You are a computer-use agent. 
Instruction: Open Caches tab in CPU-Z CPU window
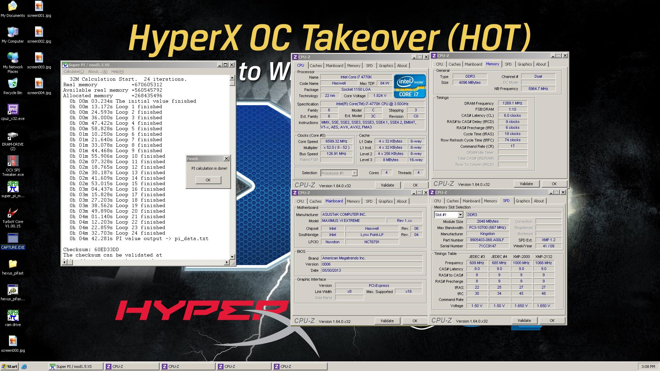(316, 66)
